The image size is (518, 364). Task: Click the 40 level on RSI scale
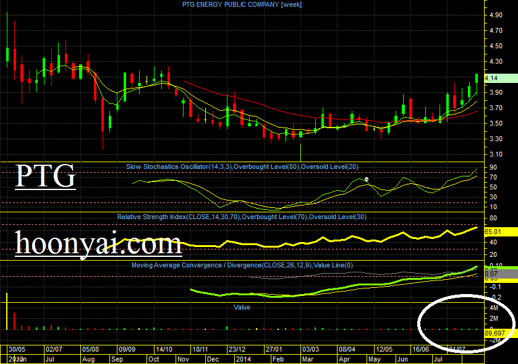click(x=493, y=243)
